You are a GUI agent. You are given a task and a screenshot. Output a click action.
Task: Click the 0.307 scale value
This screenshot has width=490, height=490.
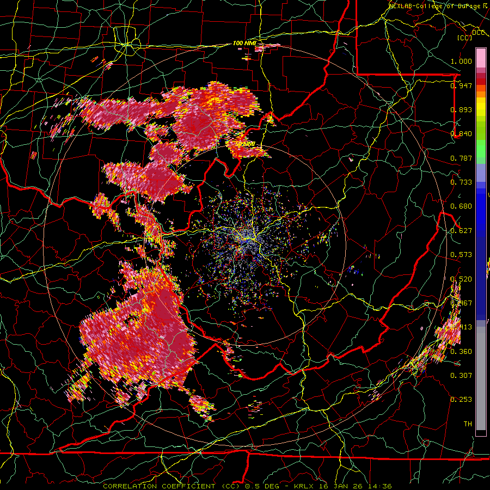[x=461, y=375]
